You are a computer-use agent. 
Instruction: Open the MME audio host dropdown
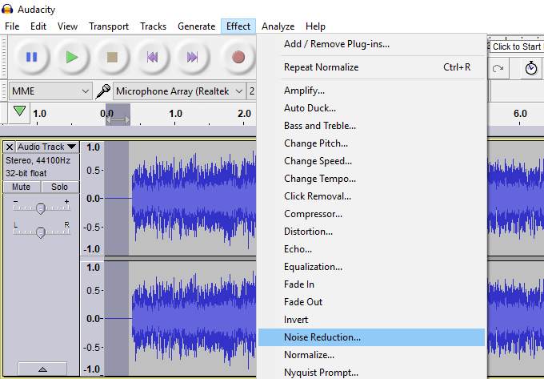[50, 91]
